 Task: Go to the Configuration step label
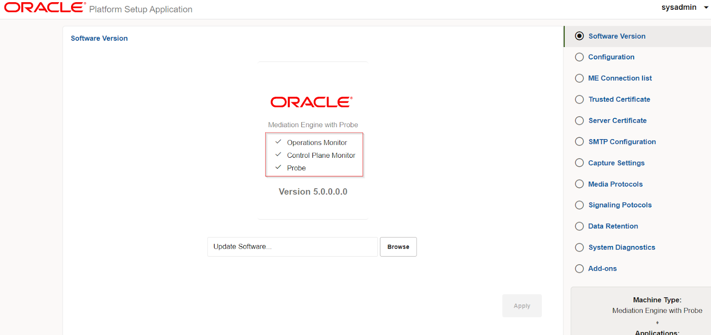coord(611,57)
